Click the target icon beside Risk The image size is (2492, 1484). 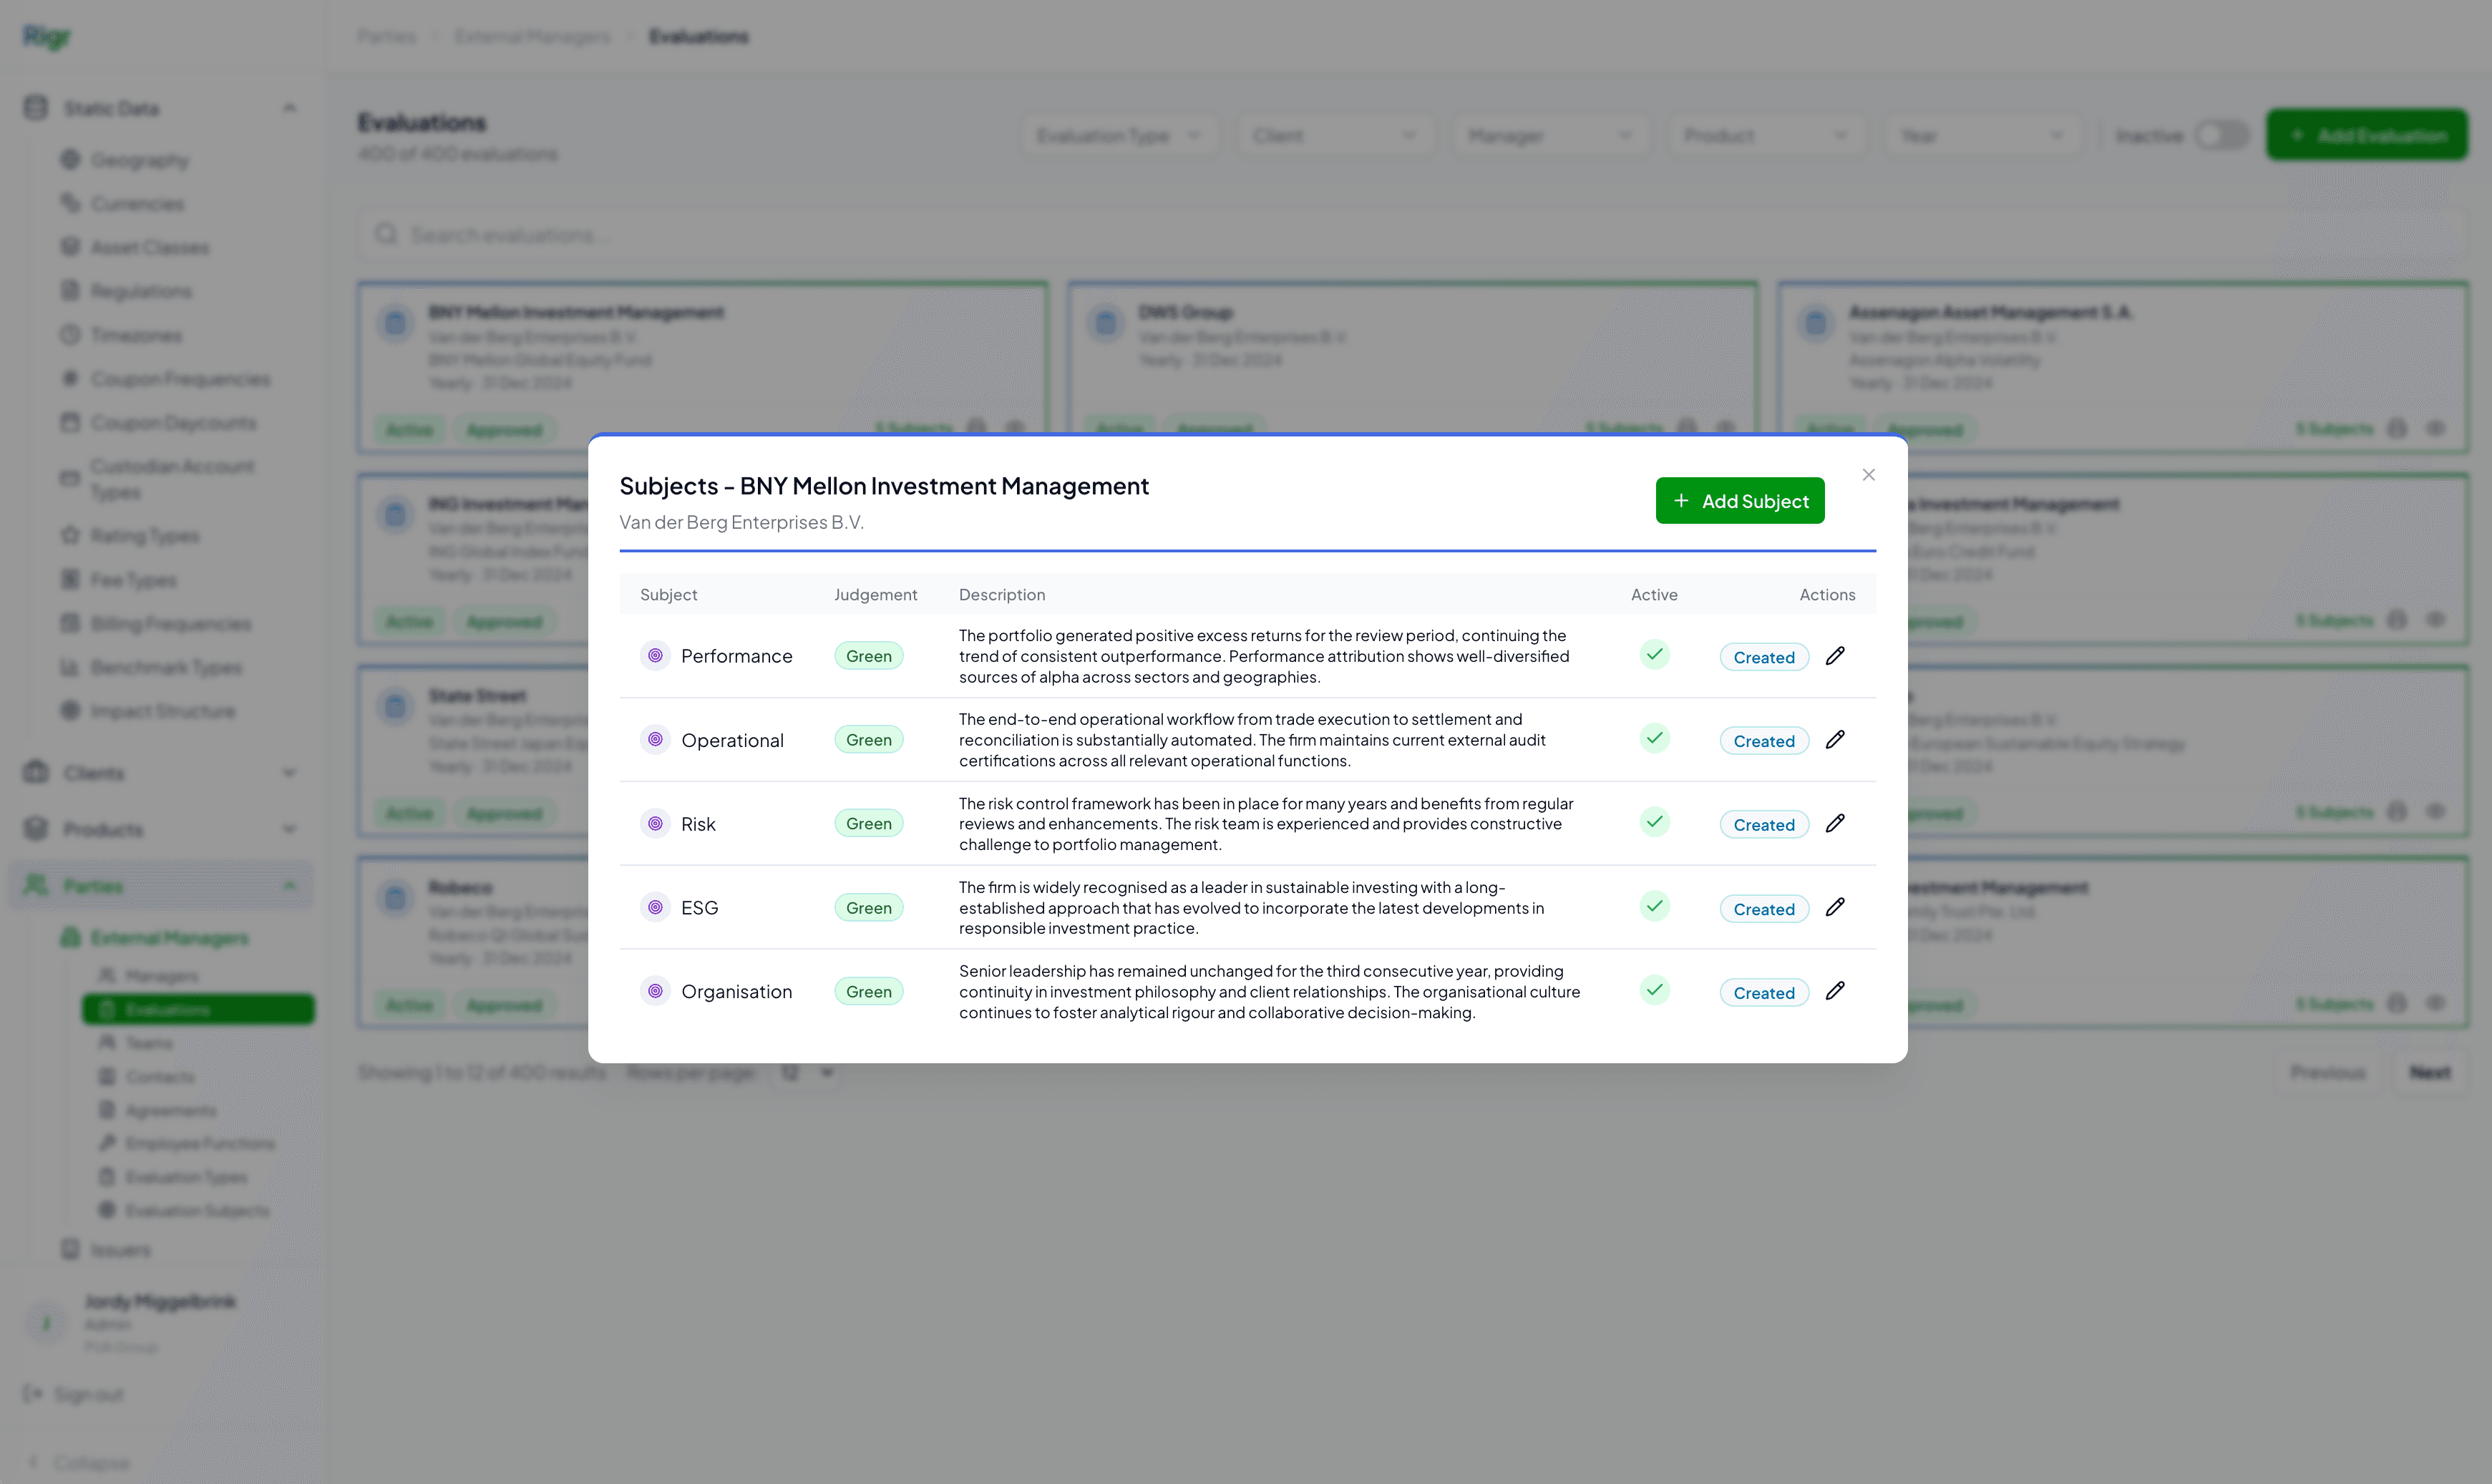tap(655, 824)
